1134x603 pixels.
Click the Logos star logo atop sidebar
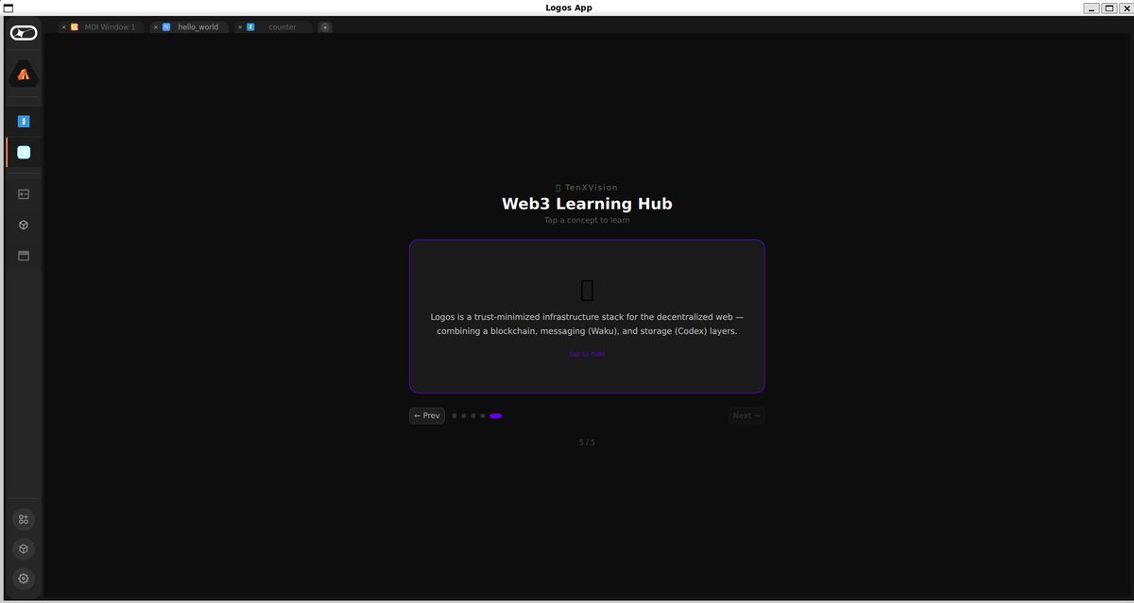(24, 33)
